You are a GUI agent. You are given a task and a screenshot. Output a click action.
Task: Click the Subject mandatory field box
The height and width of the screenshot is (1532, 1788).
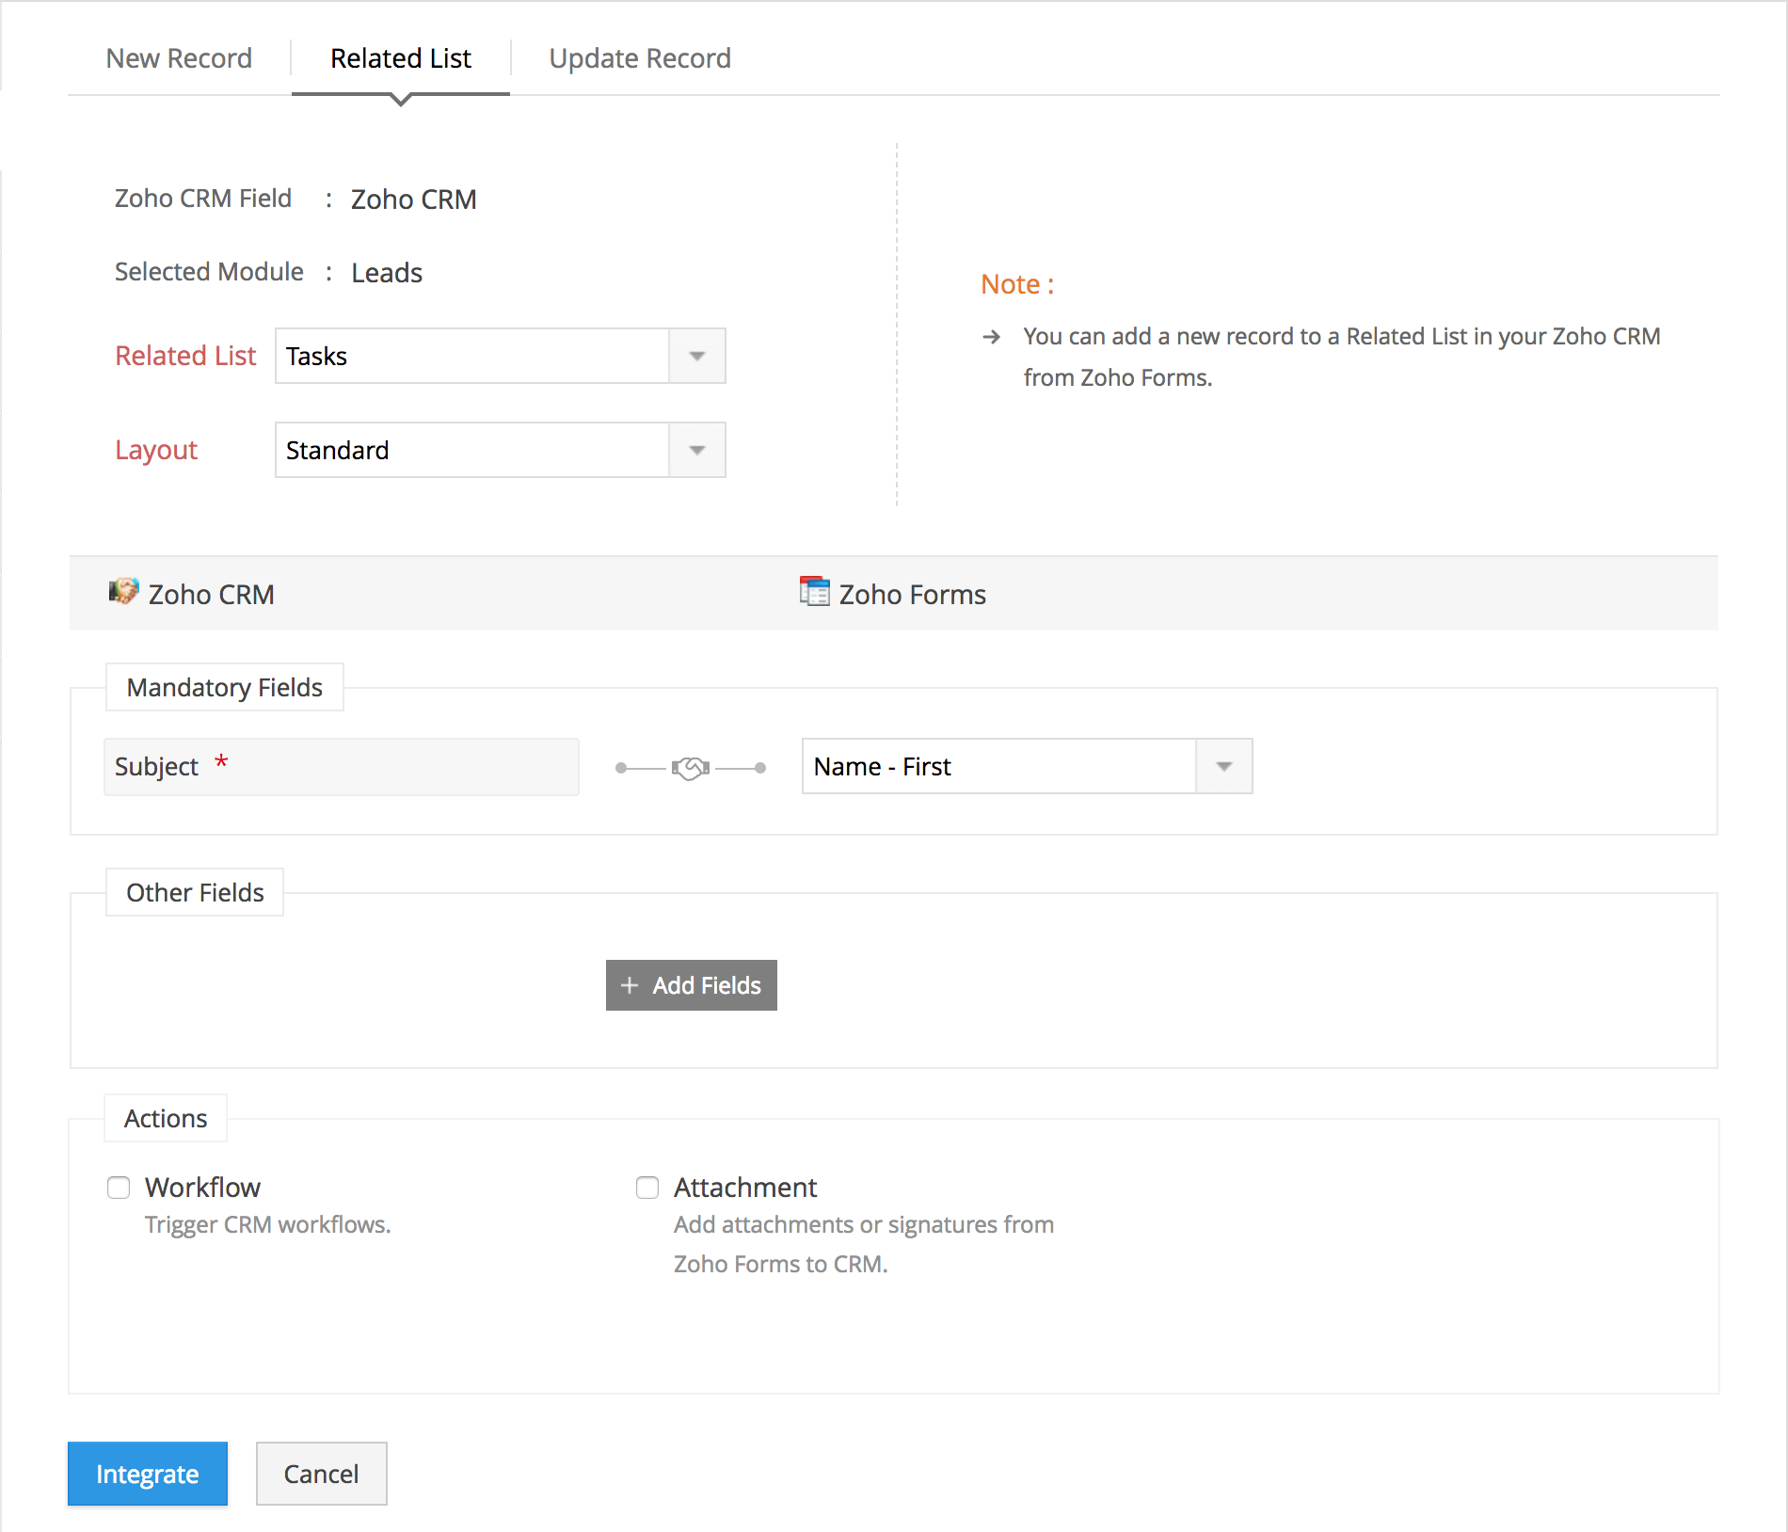[342, 767]
